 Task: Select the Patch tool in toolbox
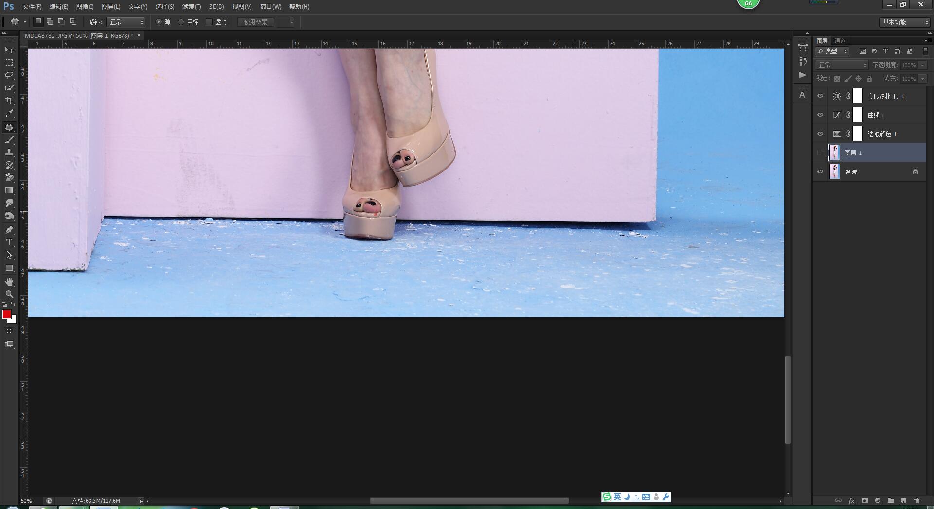[x=9, y=127]
